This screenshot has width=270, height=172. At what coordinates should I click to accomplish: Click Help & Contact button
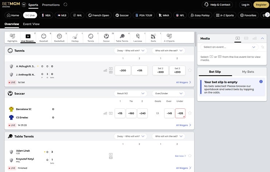[217, 5]
